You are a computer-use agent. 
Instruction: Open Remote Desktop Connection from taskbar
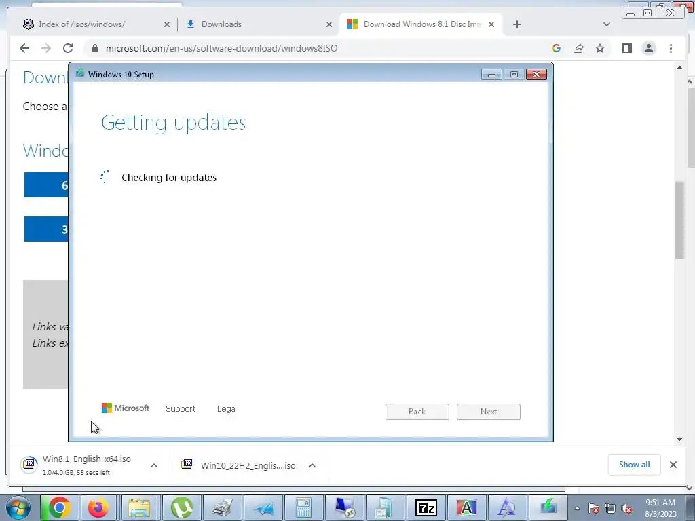click(x=345, y=507)
